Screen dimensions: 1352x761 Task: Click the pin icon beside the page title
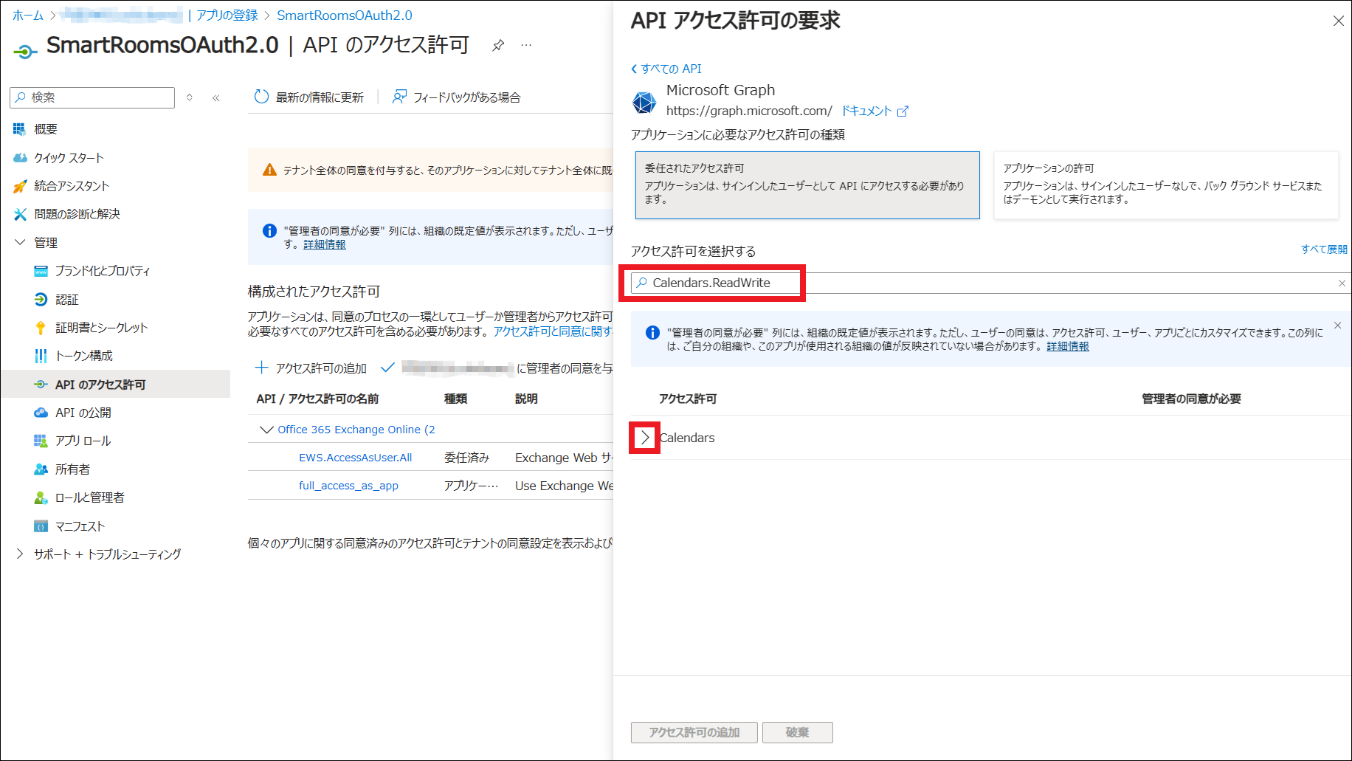498,46
